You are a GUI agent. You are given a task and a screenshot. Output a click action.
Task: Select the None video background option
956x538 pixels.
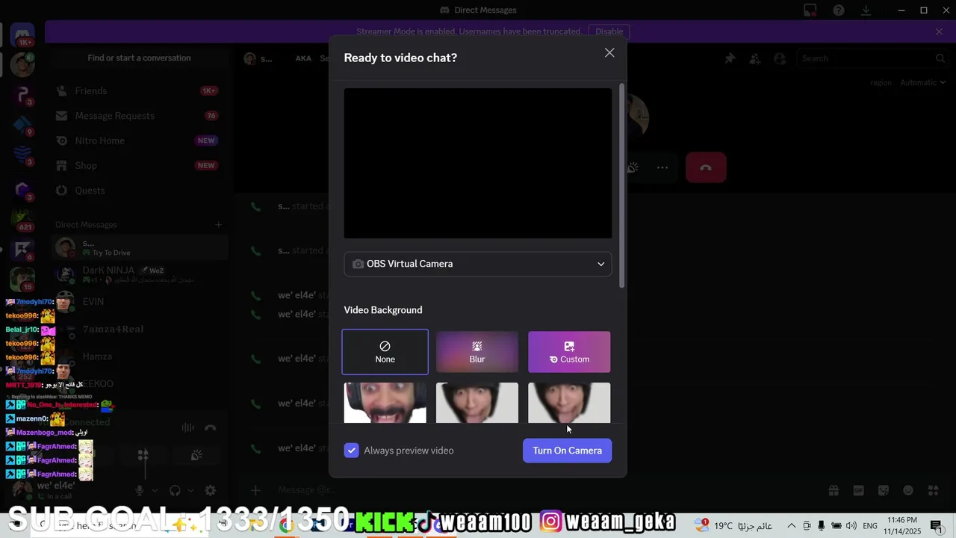pos(385,352)
